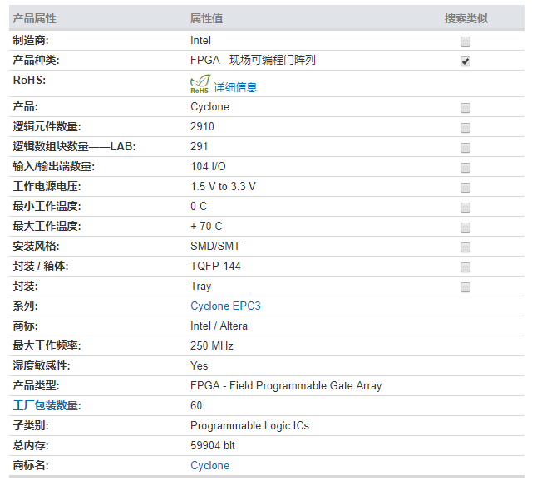537x480 pixels.
Task: Tick the 安装风格 SMD/SMT checkbox
Action: pyautogui.click(x=466, y=247)
